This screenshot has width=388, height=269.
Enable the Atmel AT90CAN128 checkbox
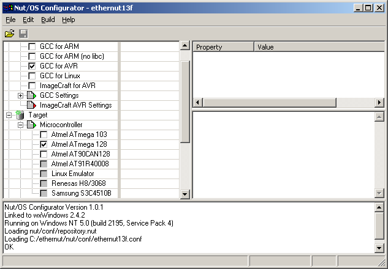pos(44,154)
